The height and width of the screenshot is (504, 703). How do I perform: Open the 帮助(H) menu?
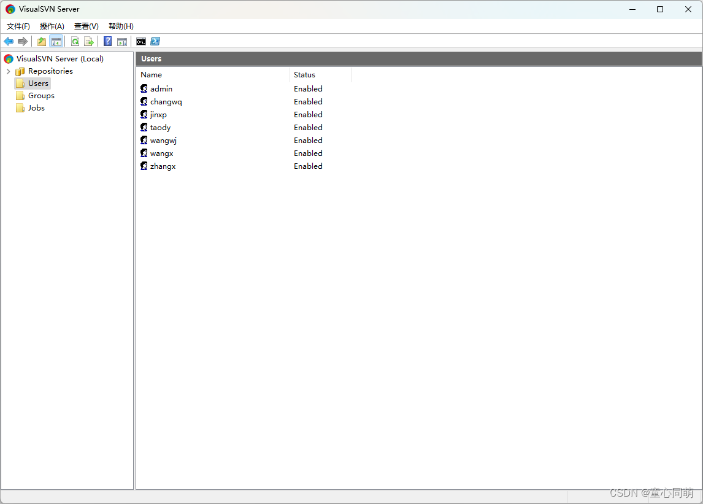[x=121, y=26]
